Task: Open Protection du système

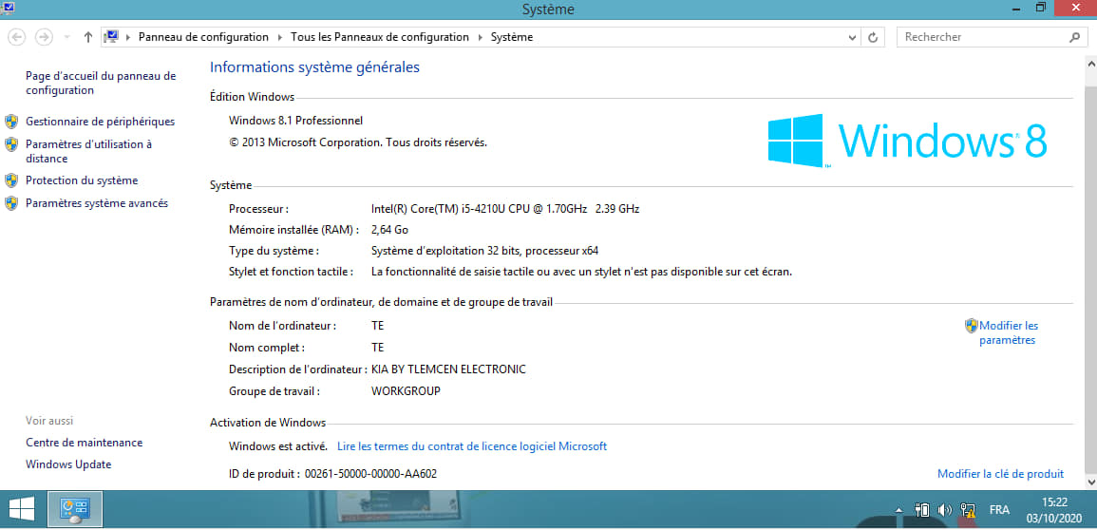Action: point(82,180)
